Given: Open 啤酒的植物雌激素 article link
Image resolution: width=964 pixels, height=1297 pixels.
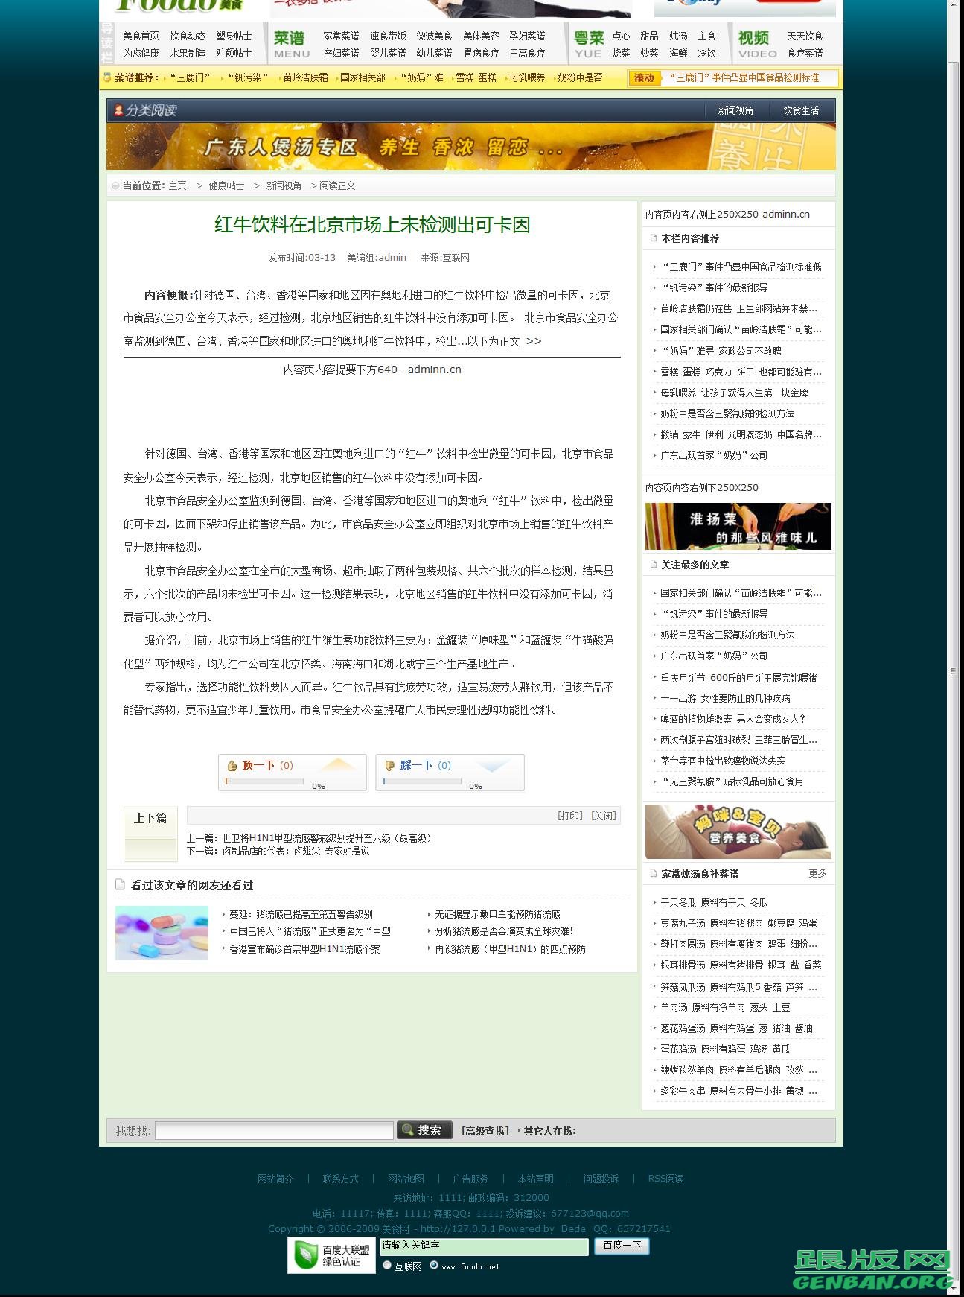Looking at the screenshot, I should pyautogui.click(x=732, y=719).
